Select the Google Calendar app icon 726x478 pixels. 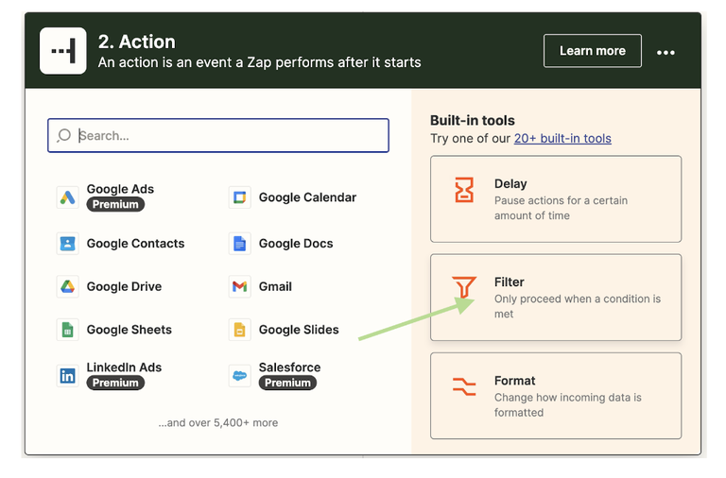point(240,197)
